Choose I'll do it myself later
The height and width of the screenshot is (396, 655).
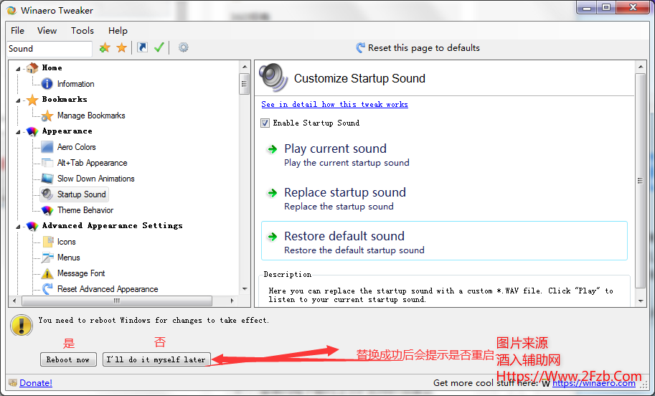tap(156, 359)
